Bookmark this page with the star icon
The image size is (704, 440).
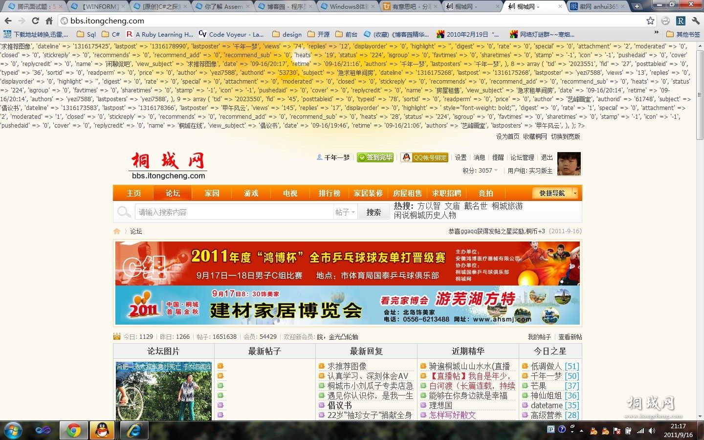(650, 21)
